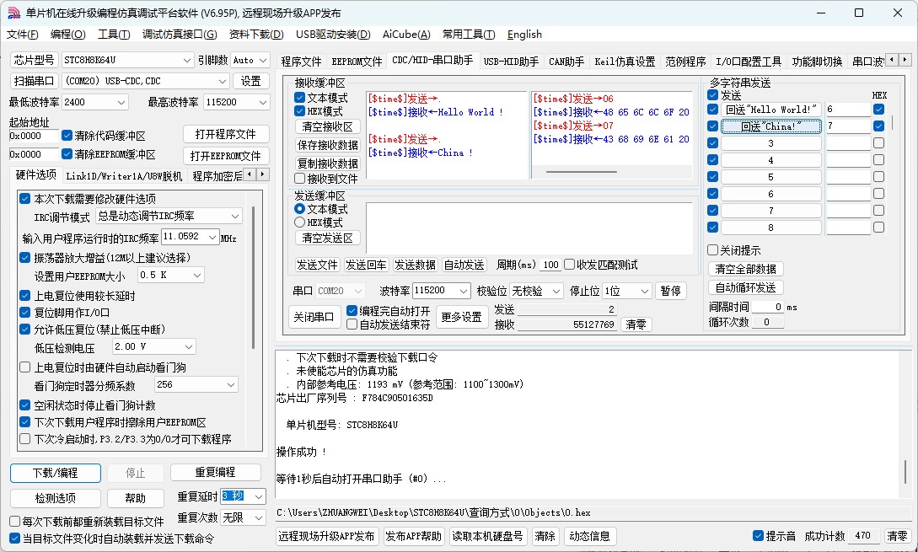Click 自动循环发送 button
This screenshot has width=918, height=552.
coord(745,287)
